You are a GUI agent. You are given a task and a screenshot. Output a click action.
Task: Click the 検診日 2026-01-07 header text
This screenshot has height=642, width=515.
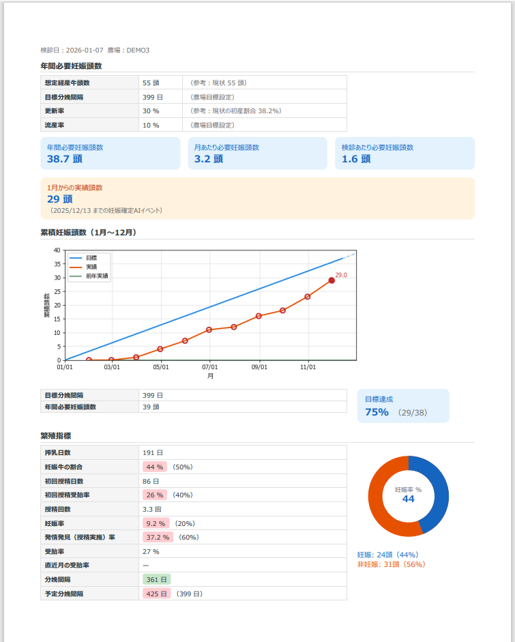(72, 50)
